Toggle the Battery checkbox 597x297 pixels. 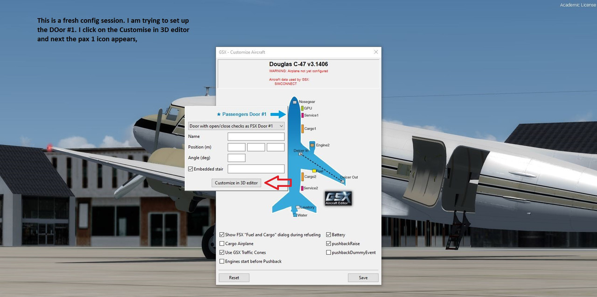[x=328, y=235]
